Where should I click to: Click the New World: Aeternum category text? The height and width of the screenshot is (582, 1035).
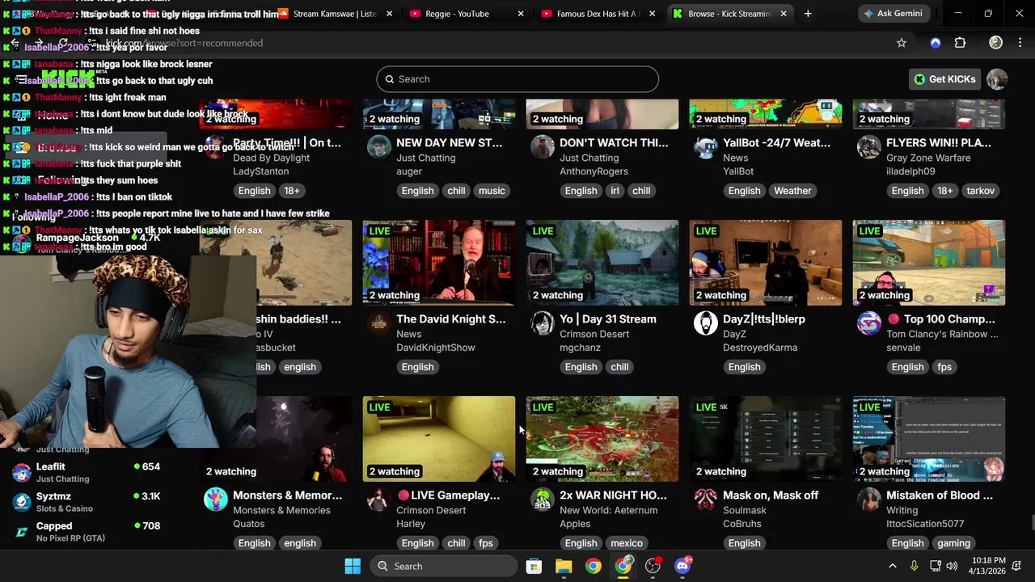(610, 510)
